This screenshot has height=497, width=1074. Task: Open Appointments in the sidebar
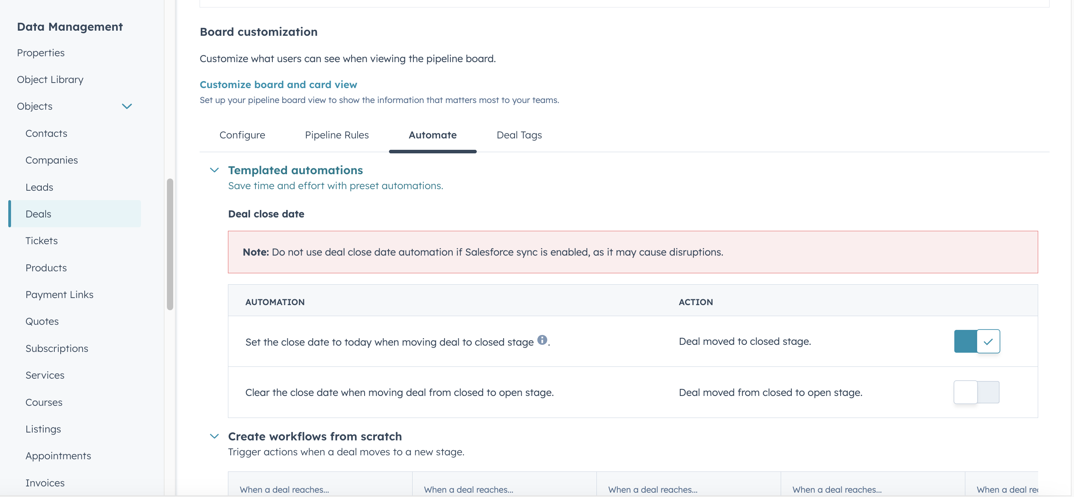point(58,456)
